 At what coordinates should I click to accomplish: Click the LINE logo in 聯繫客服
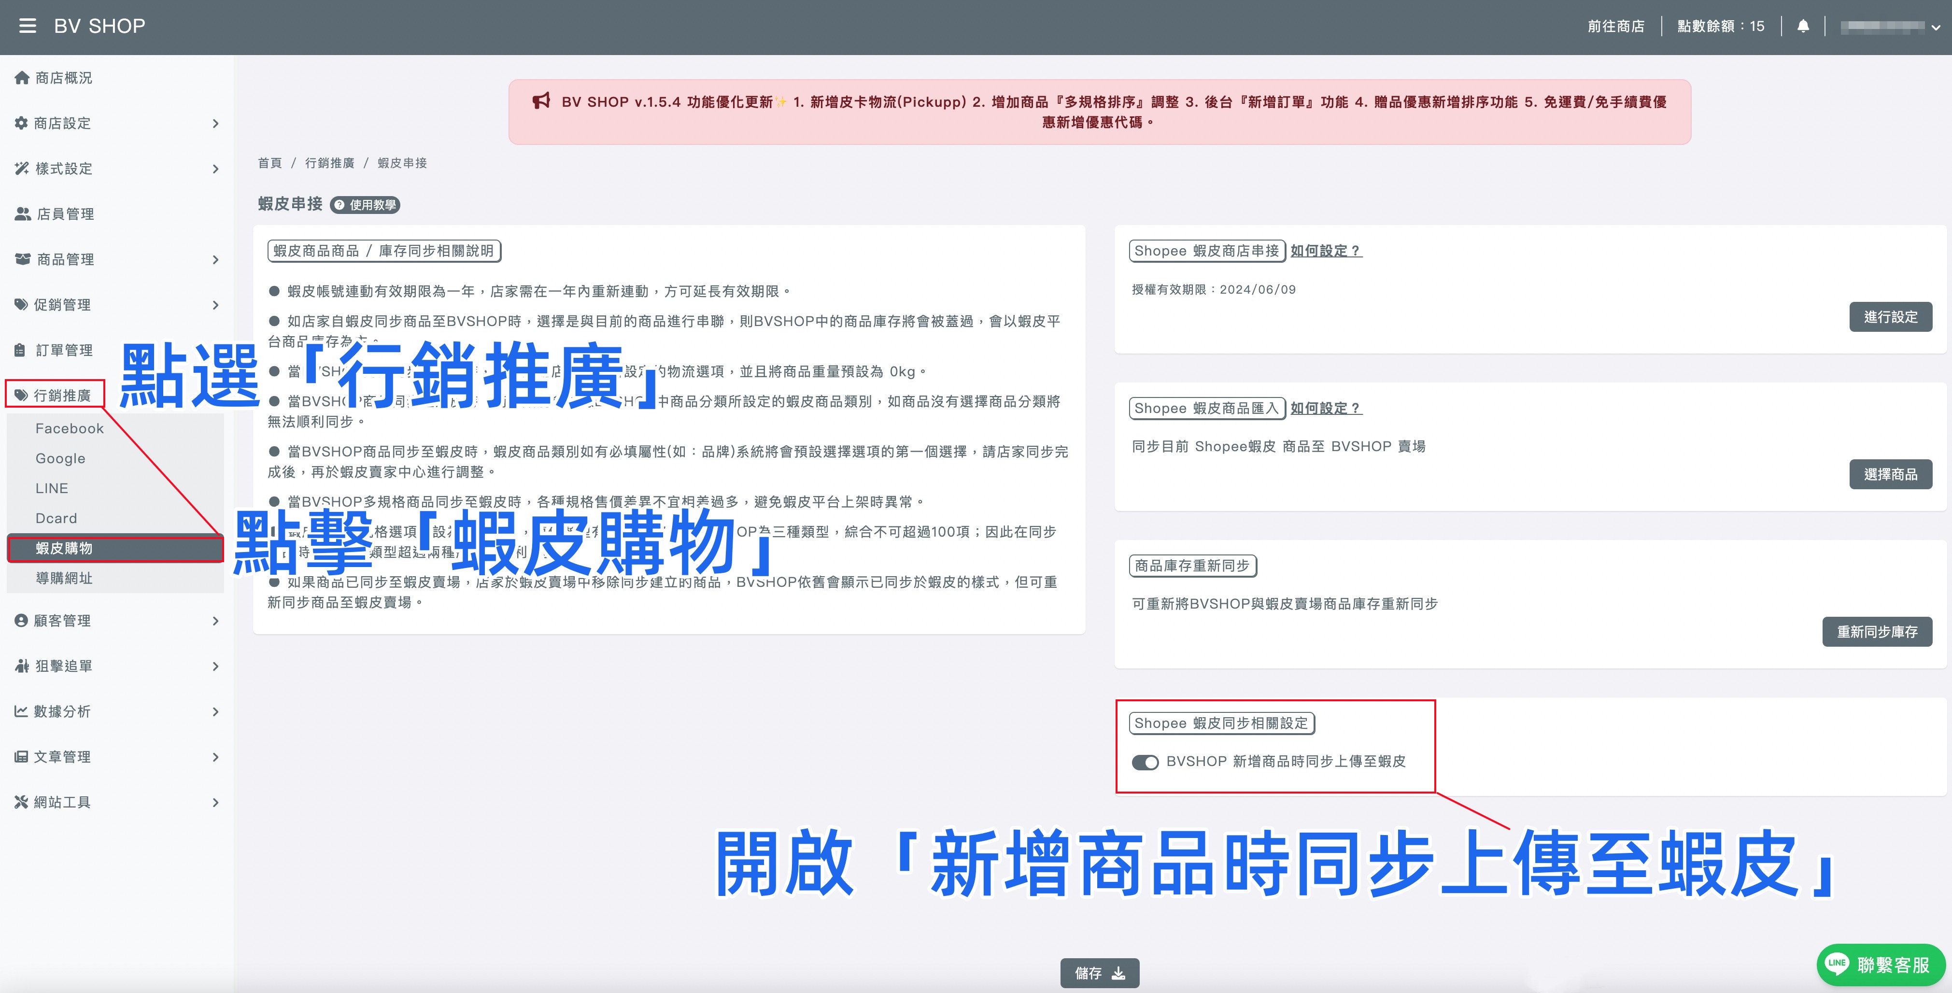click(1837, 964)
